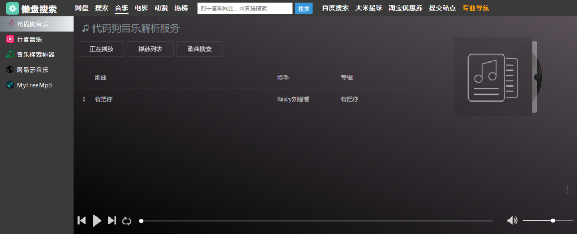Click the 音乐搜索神器 green note icon
This screenshot has width=577, height=234.
(x=10, y=54)
